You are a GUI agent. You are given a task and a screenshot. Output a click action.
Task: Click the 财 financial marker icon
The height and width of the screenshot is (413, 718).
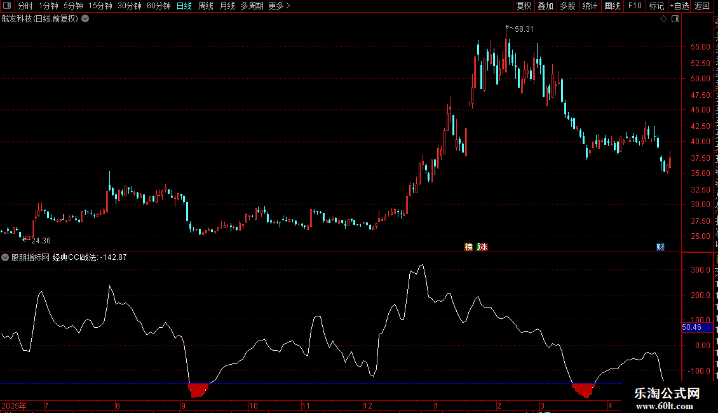click(x=660, y=247)
